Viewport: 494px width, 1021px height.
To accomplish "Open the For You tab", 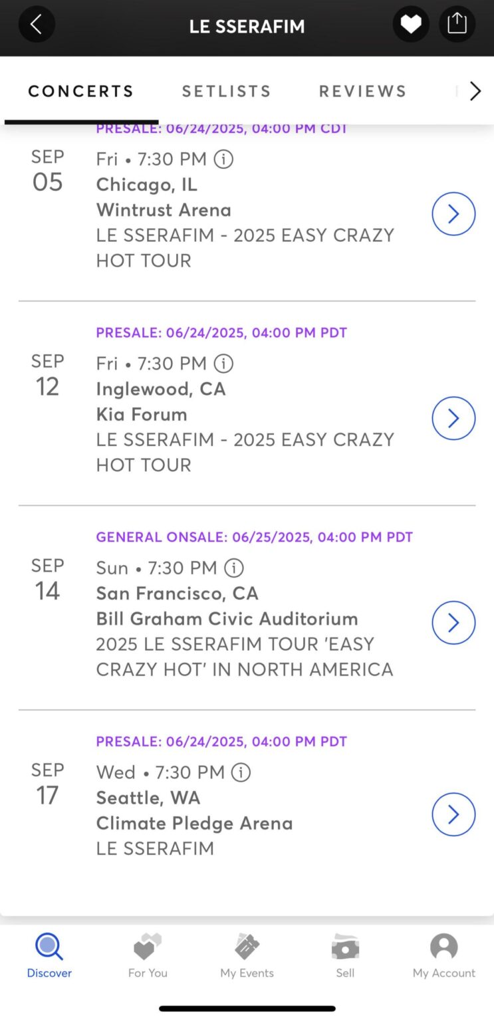I will coord(148,955).
